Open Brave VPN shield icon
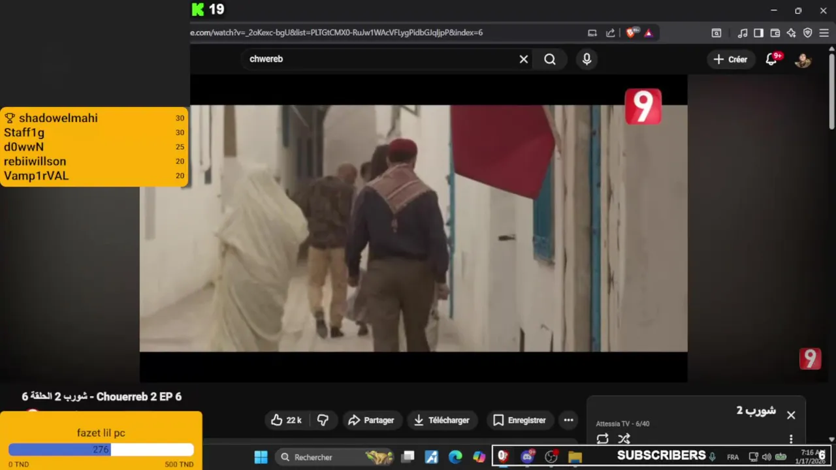The height and width of the screenshot is (470, 836). [x=807, y=33]
